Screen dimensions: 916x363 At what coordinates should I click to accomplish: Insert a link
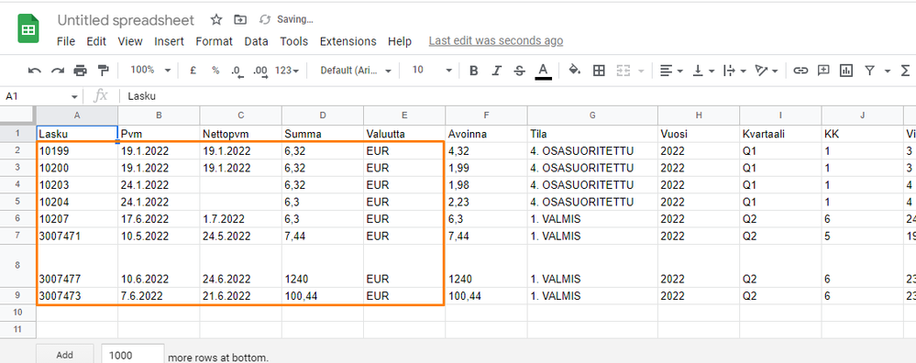(x=800, y=71)
